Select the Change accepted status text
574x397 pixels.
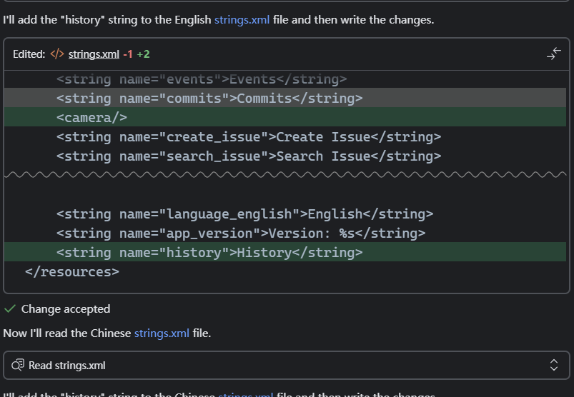coord(66,309)
